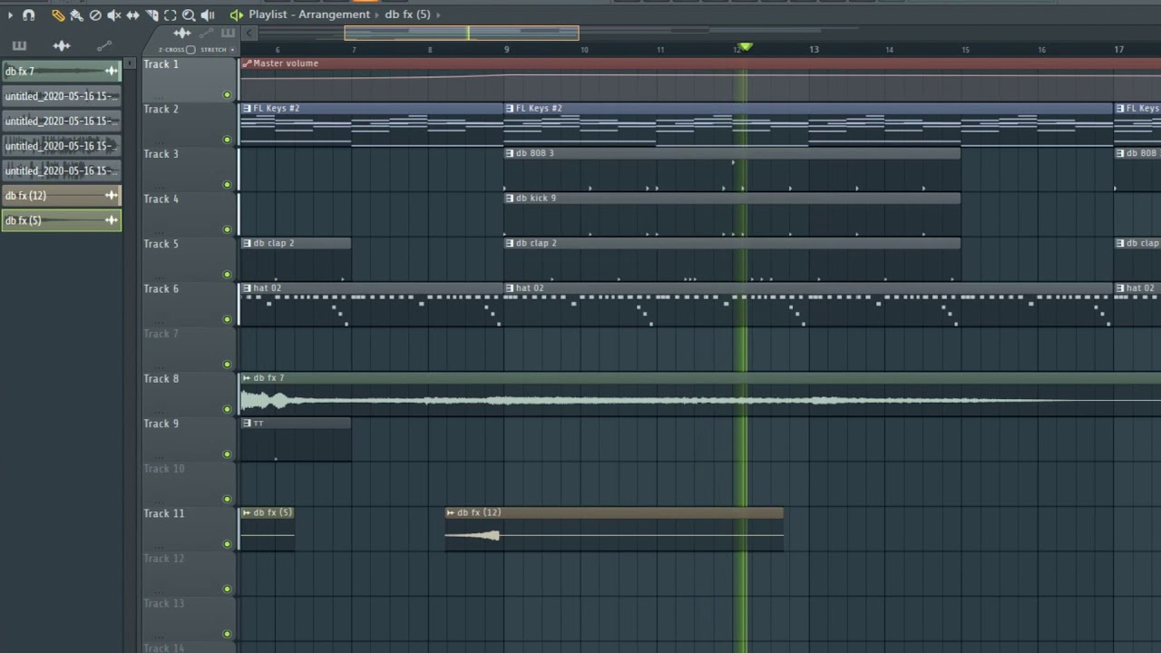Select the Paint brush tool
Screen dimensions: 1161x653
point(76,15)
